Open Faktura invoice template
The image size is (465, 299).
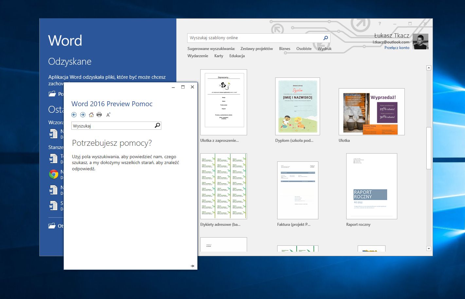point(297,190)
